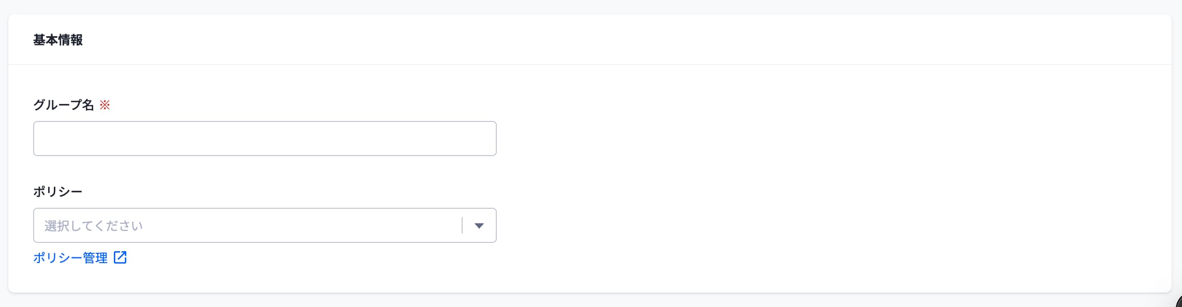Click the 基本情報 section heading
Image resolution: width=1182 pixels, height=307 pixels.
(x=58, y=40)
